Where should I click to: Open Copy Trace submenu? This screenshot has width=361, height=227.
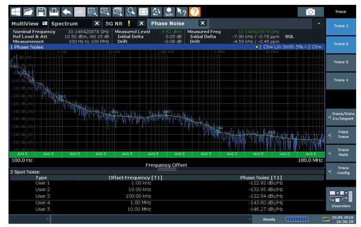click(341, 135)
